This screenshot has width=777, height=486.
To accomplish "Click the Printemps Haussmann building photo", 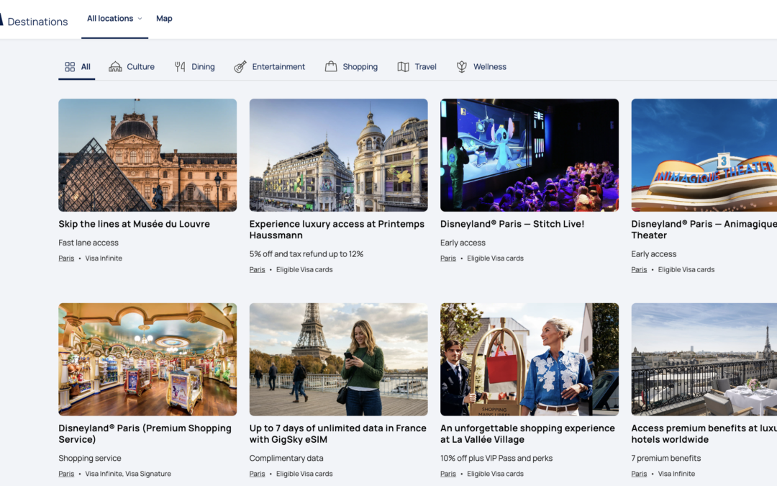I will click(x=338, y=156).
